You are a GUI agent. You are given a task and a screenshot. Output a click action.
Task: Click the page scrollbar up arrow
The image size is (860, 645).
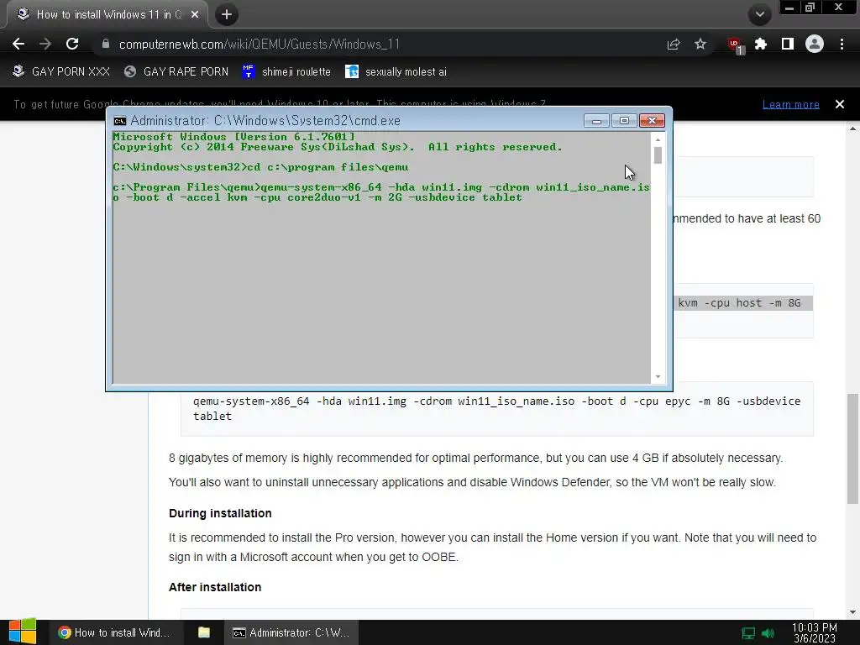click(852, 128)
